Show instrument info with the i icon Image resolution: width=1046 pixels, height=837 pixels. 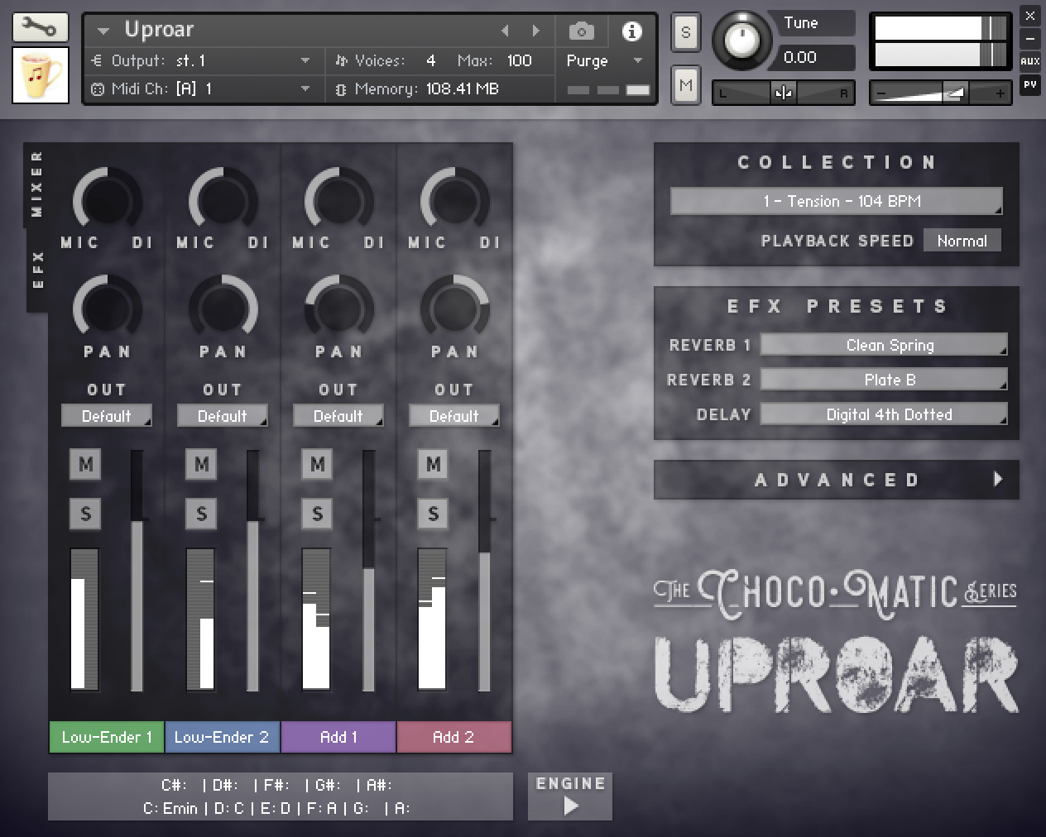coord(631,31)
